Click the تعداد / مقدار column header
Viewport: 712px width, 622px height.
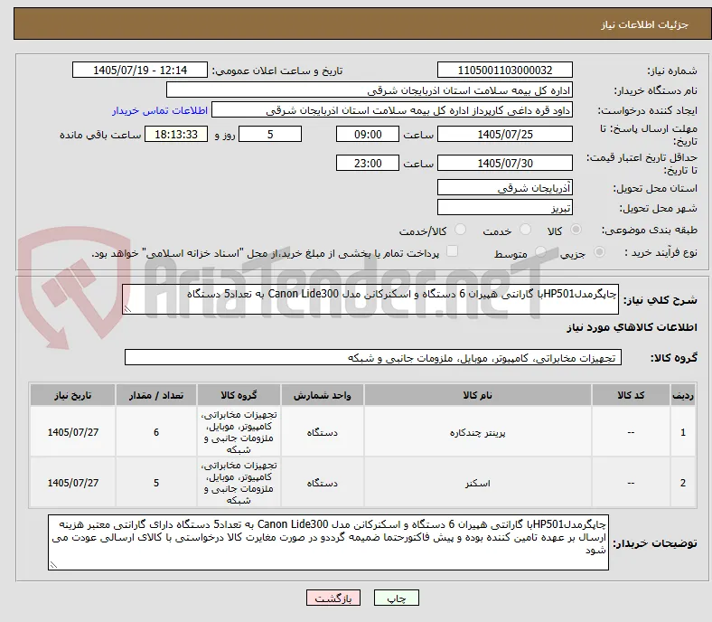[156, 395]
